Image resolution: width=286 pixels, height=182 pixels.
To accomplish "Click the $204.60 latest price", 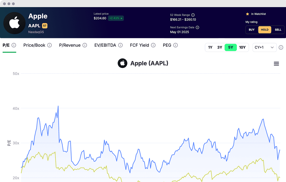I will pyautogui.click(x=100, y=18).
